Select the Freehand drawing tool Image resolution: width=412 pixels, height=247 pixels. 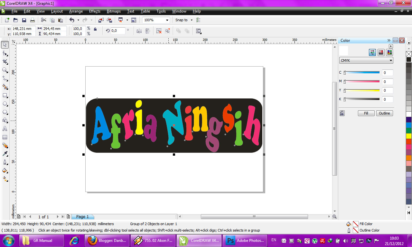tap(5, 78)
